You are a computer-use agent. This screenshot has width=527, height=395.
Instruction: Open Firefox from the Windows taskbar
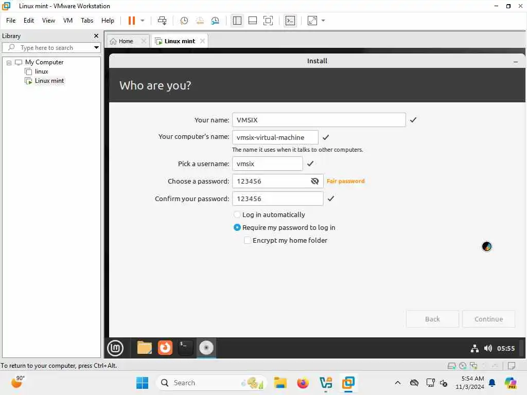(303, 383)
